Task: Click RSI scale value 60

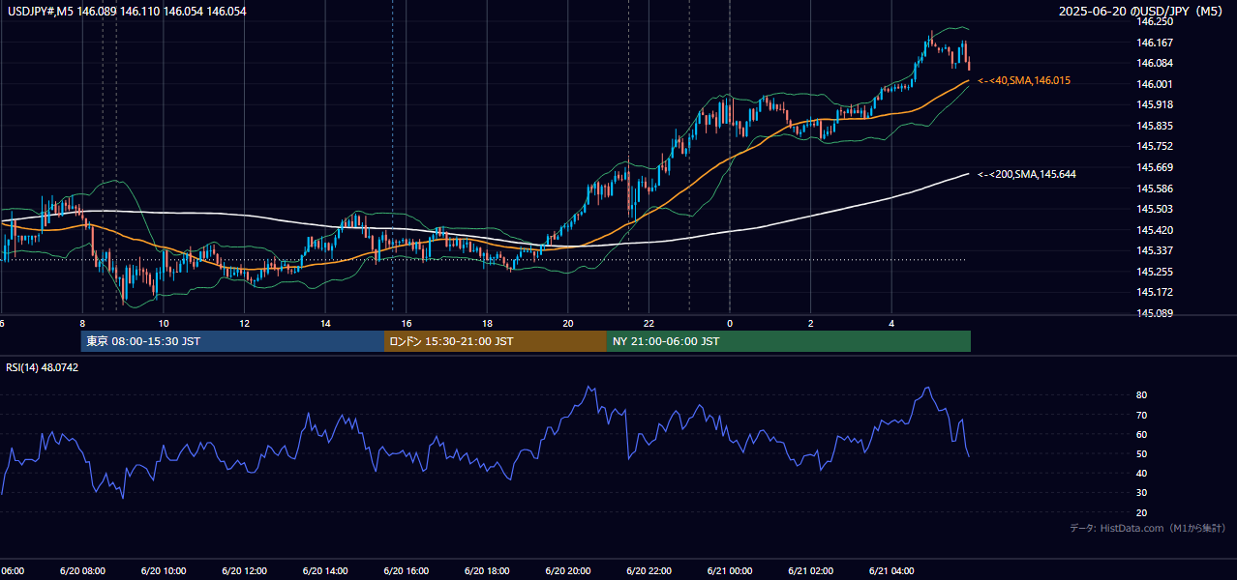Action: (x=1142, y=434)
